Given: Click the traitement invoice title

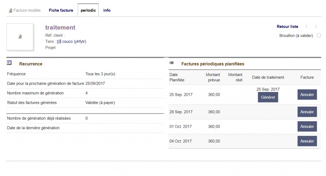Looking at the screenshot, I should tap(60, 27).
